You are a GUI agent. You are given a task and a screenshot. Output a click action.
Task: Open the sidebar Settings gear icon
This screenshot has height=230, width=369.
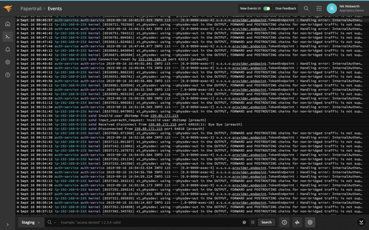coord(8,62)
